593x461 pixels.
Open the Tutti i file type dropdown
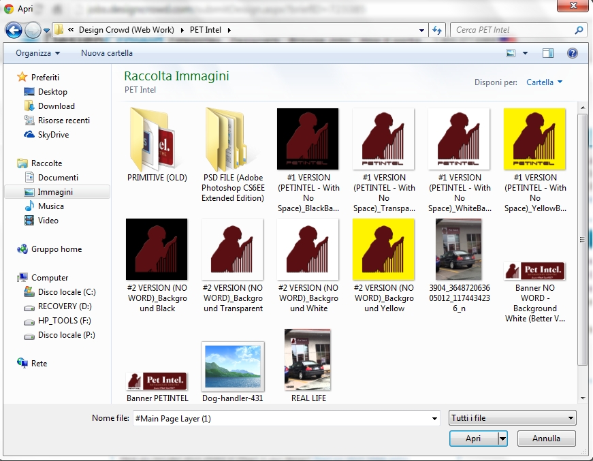[512, 418]
